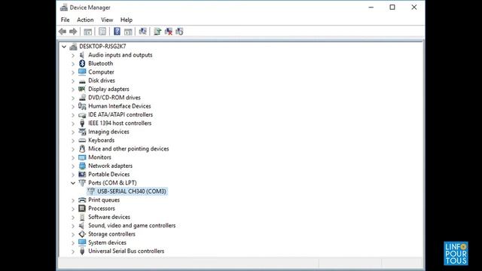Click the blue Help question mark icon
The image size is (482, 271).
[x=117, y=32]
